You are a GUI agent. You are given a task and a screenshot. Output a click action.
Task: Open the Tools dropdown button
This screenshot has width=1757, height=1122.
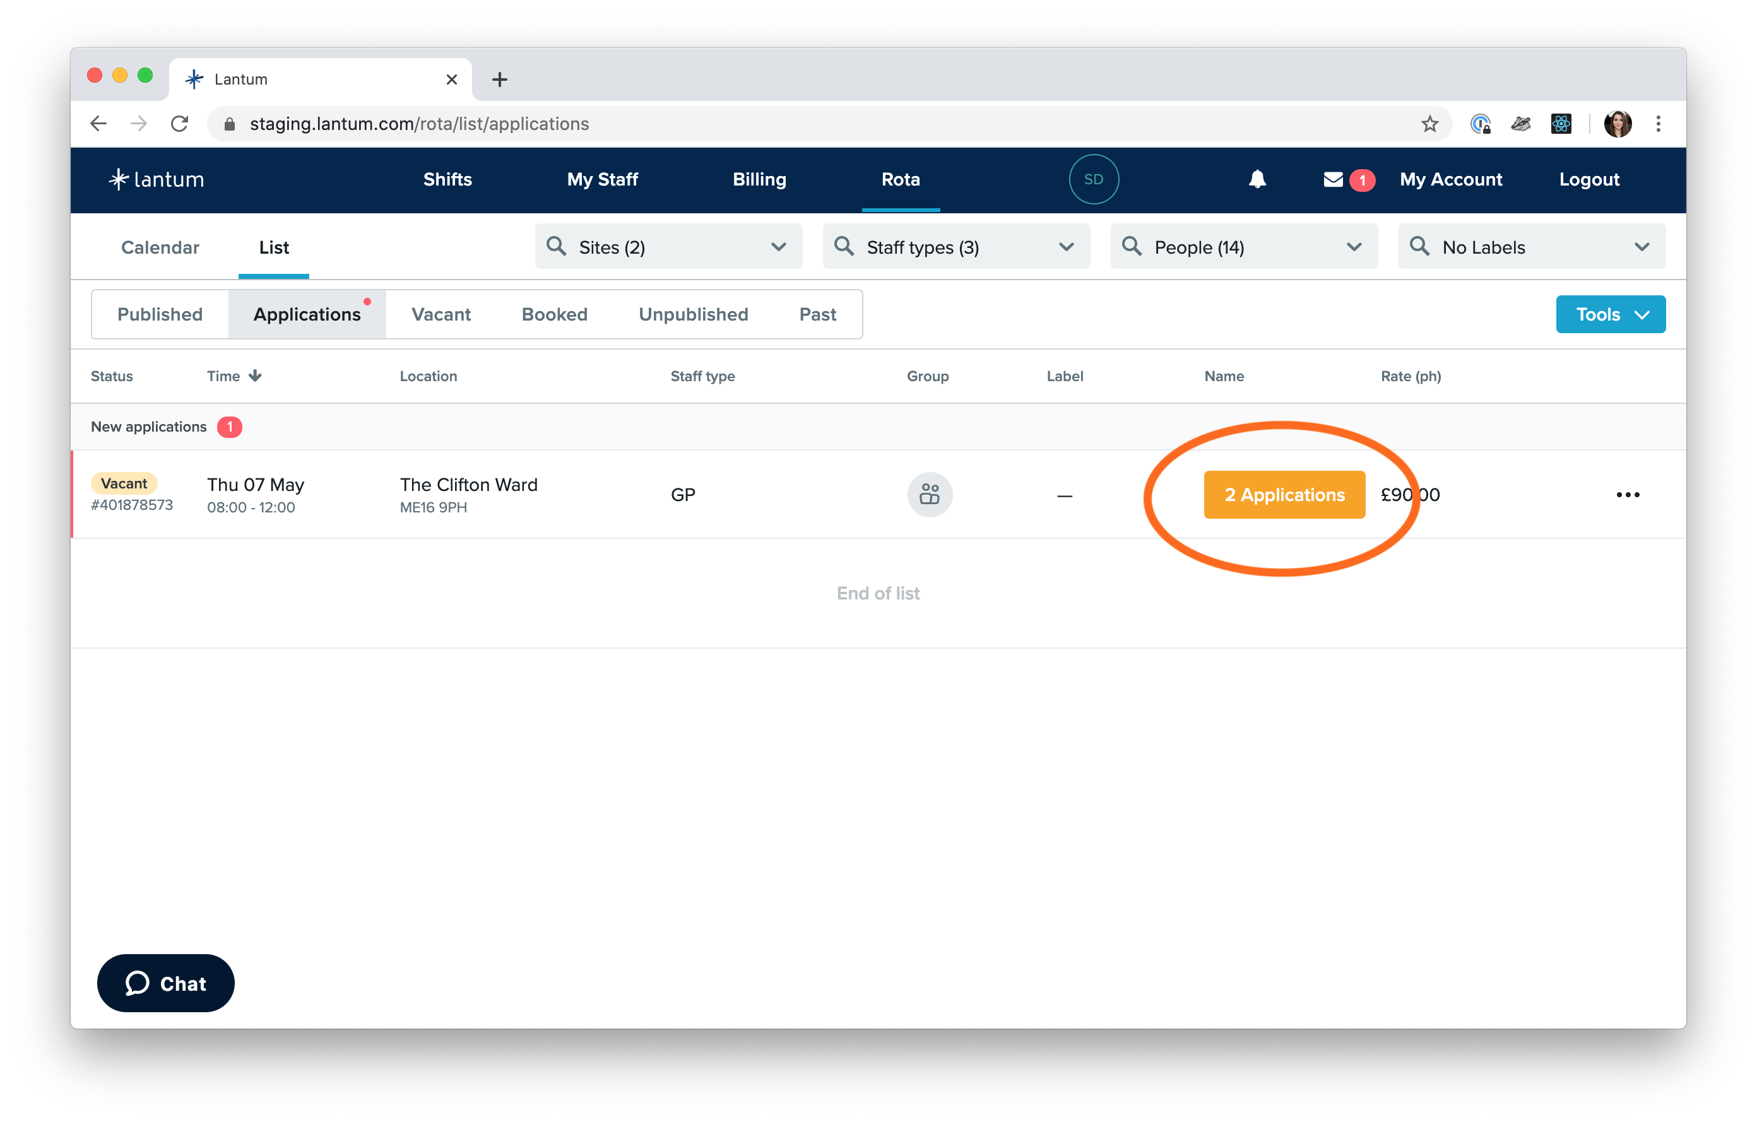pos(1611,314)
